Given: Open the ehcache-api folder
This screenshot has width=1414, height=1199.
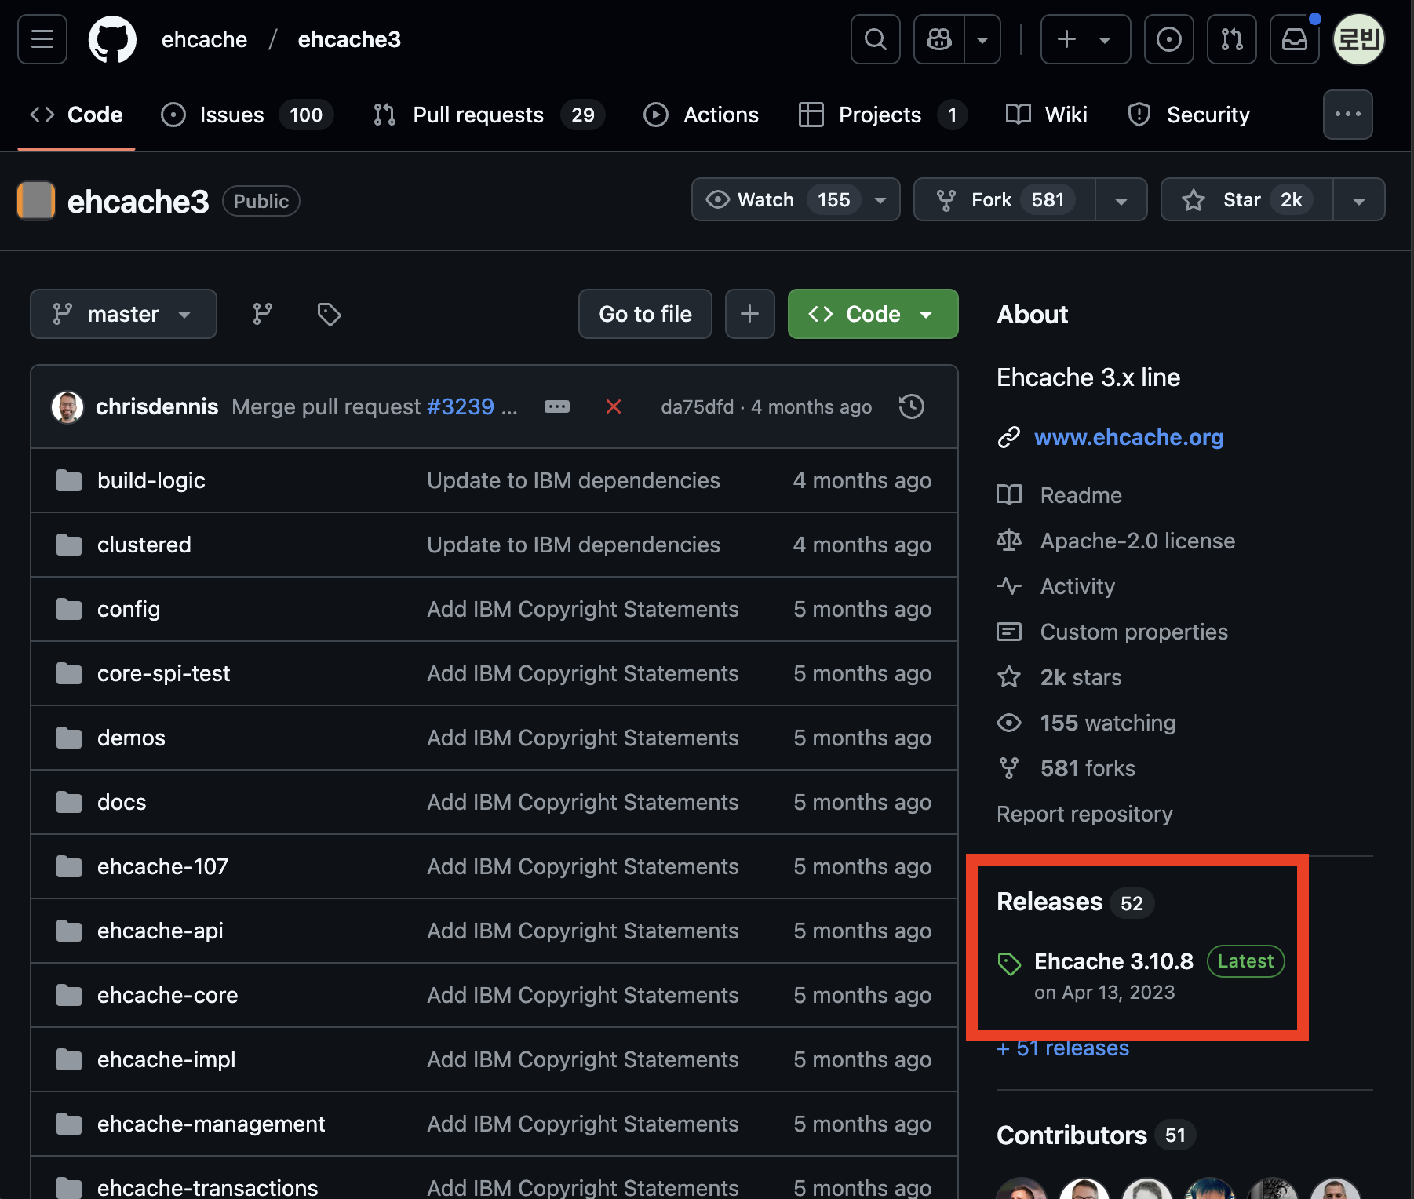Looking at the screenshot, I should point(160,931).
